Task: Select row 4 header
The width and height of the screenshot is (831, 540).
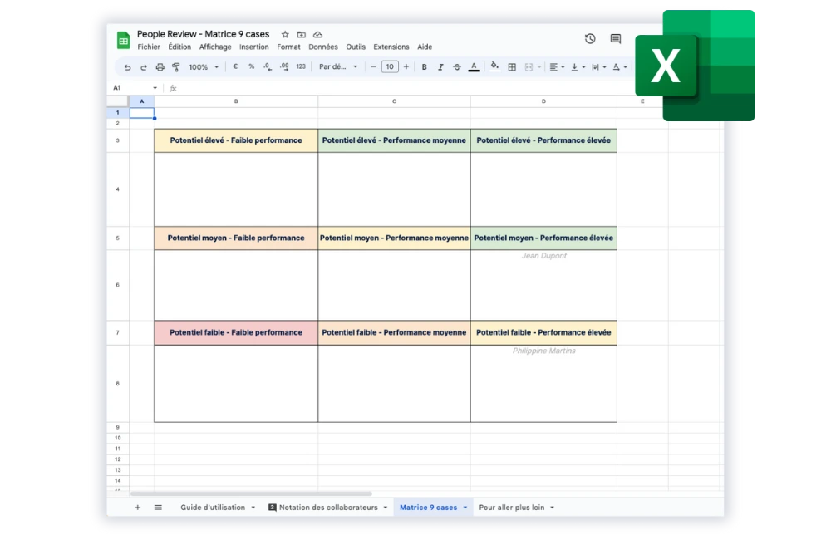Action: pyautogui.click(x=118, y=189)
